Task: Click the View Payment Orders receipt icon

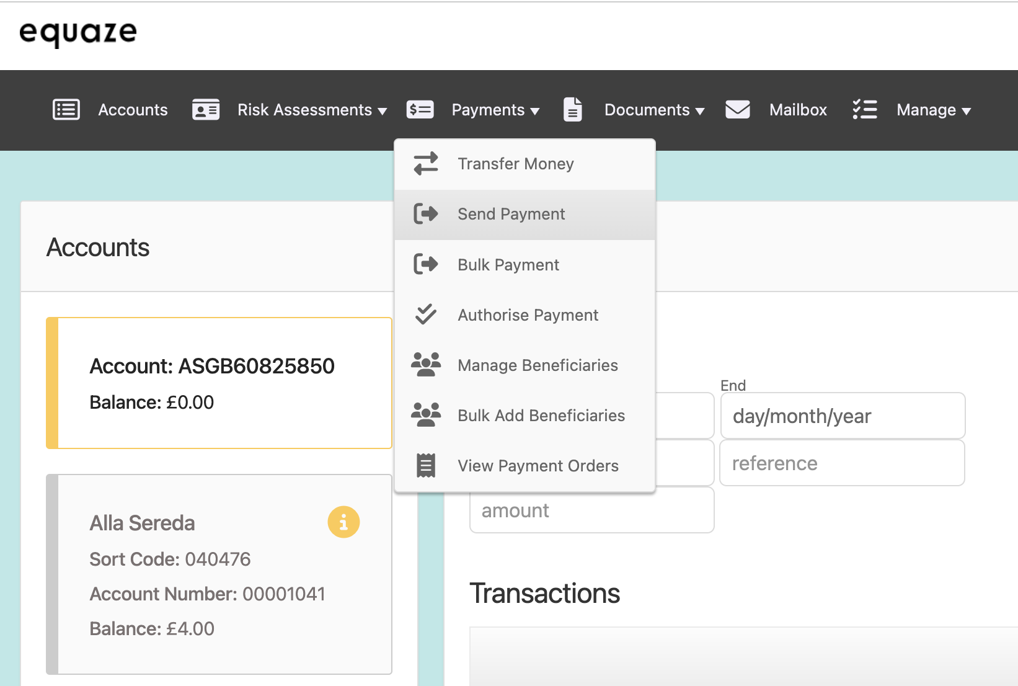Action: click(426, 466)
